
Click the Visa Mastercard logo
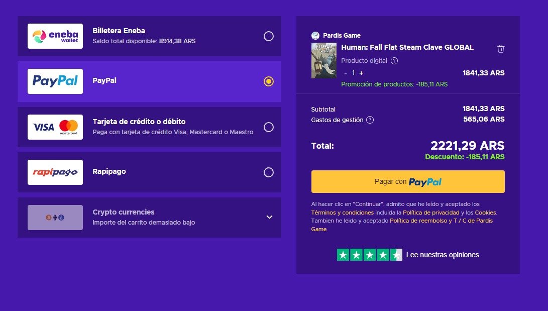55,127
